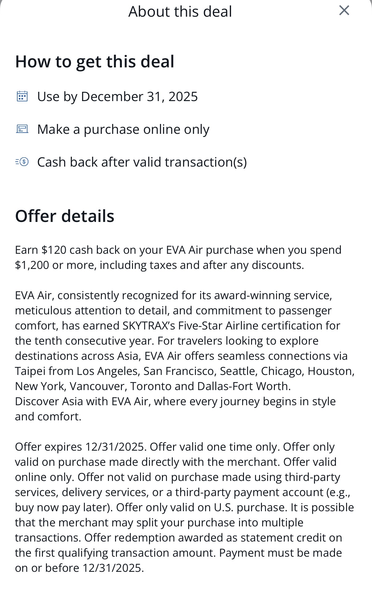Click "Taipei" in the EVA Air paragraph
This screenshot has height=595, width=372.
30,371
